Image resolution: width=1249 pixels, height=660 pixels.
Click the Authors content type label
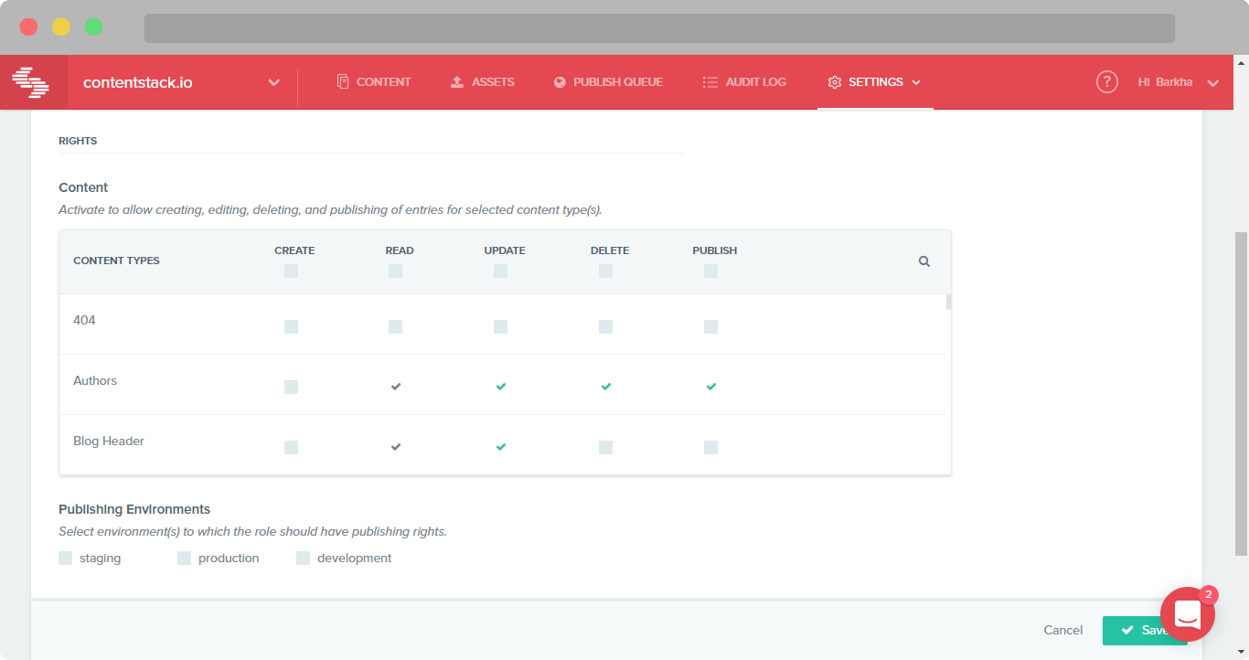pos(95,380)
